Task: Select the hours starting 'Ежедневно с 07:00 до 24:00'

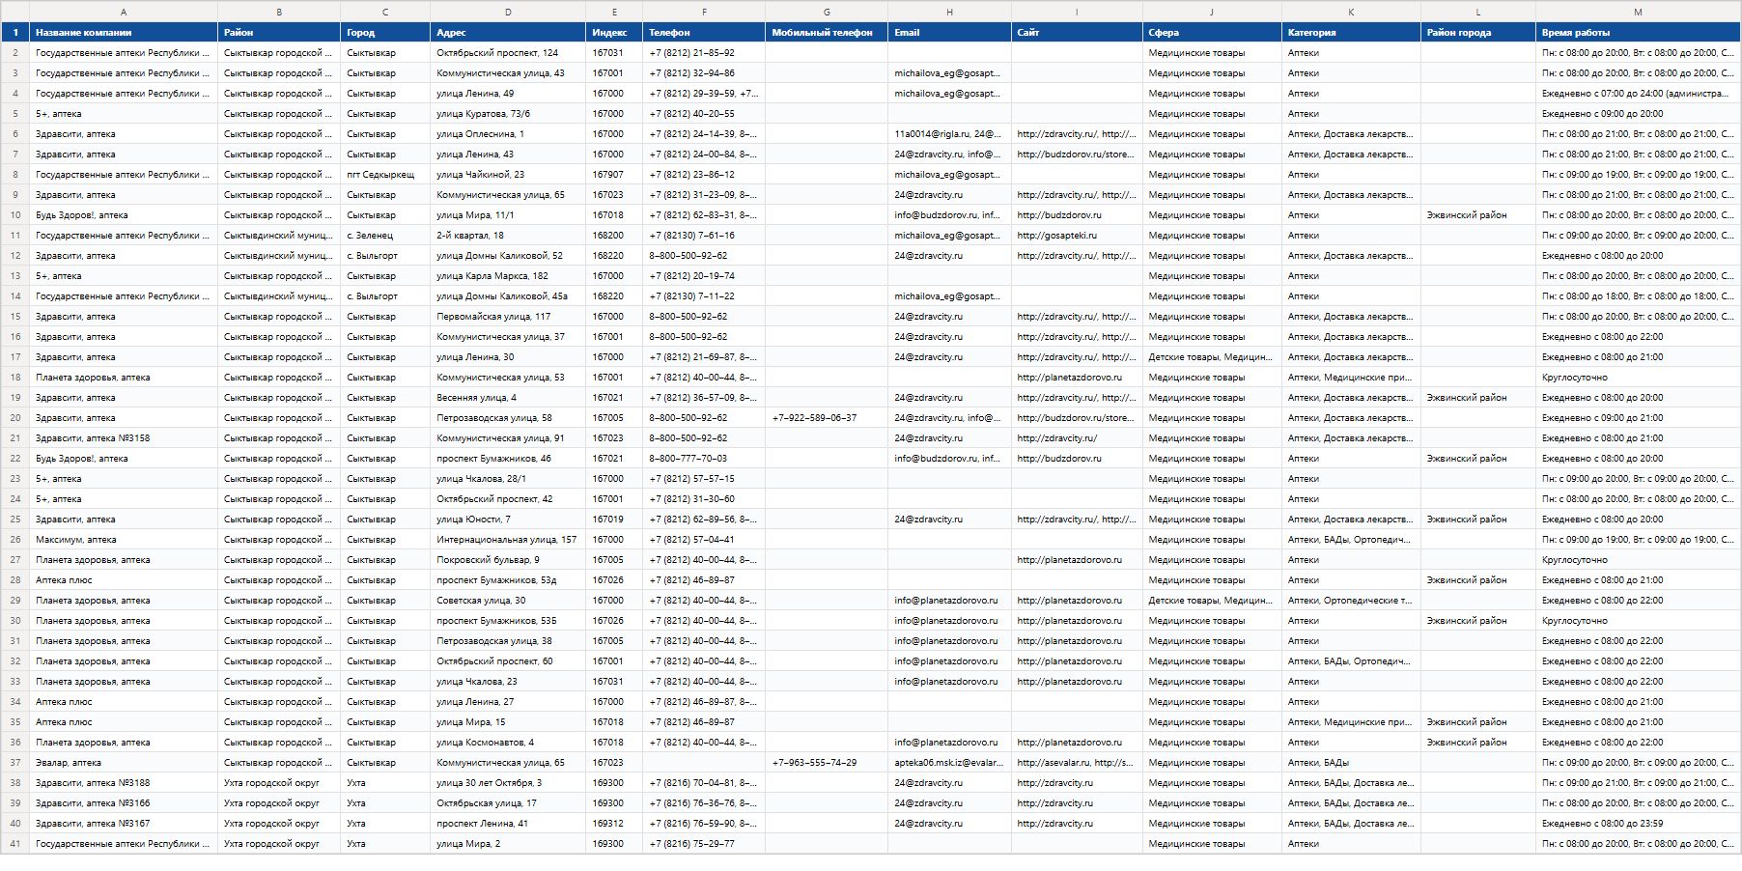Action: 1639,94
